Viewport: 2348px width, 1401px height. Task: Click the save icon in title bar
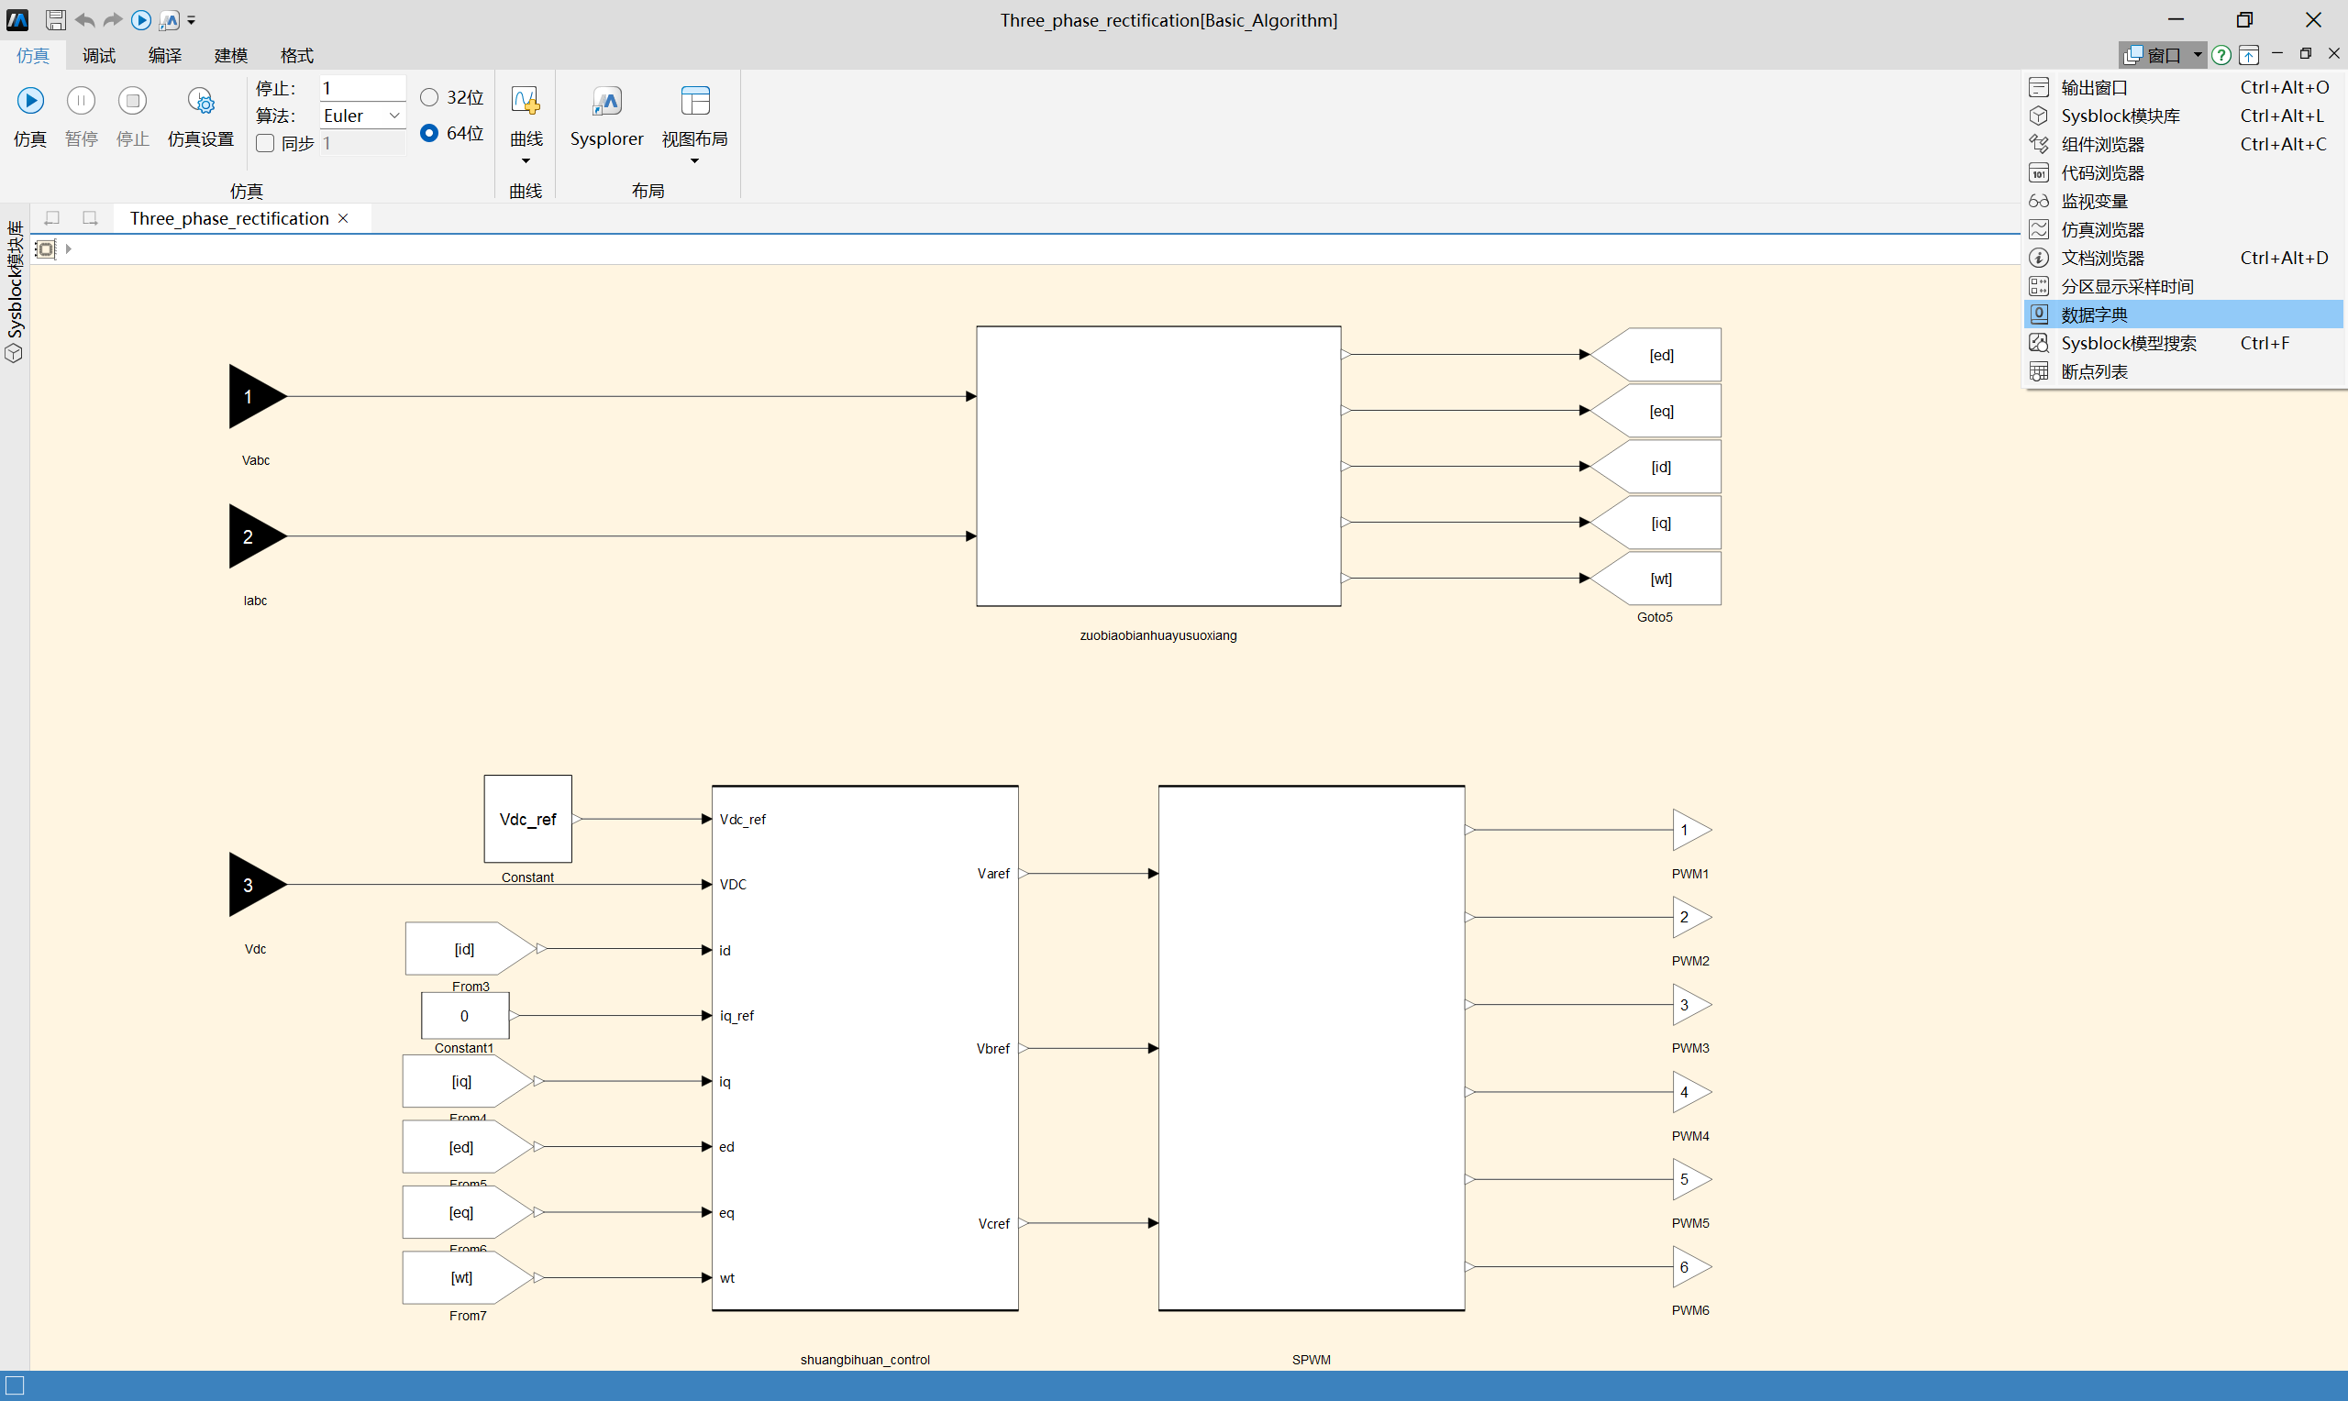point(56,20)
